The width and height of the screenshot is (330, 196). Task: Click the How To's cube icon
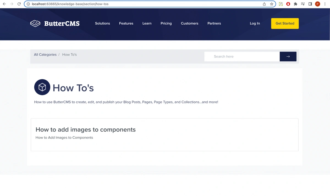42,87
